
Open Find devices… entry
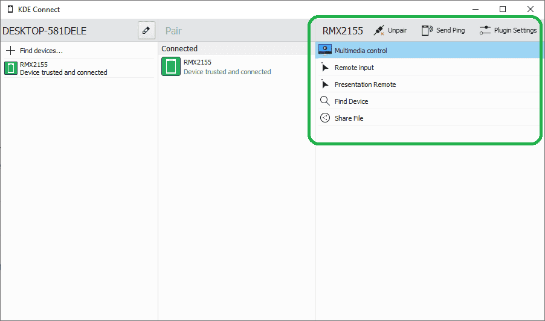79,50
